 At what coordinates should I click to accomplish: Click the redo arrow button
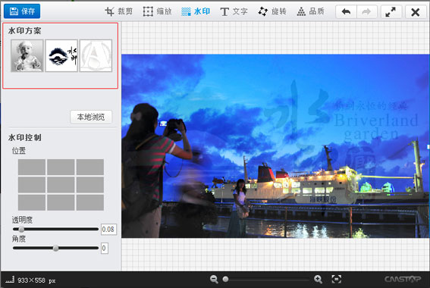[366, 12]
